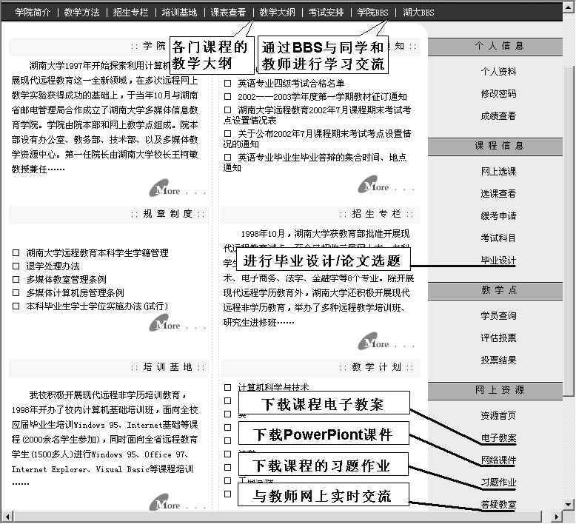
Task: View 投票结果 in the sidebar
Action: 498,360
